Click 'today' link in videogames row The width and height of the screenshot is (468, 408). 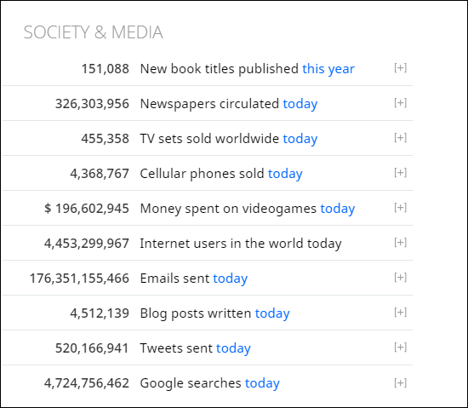[x=338, y=209]
